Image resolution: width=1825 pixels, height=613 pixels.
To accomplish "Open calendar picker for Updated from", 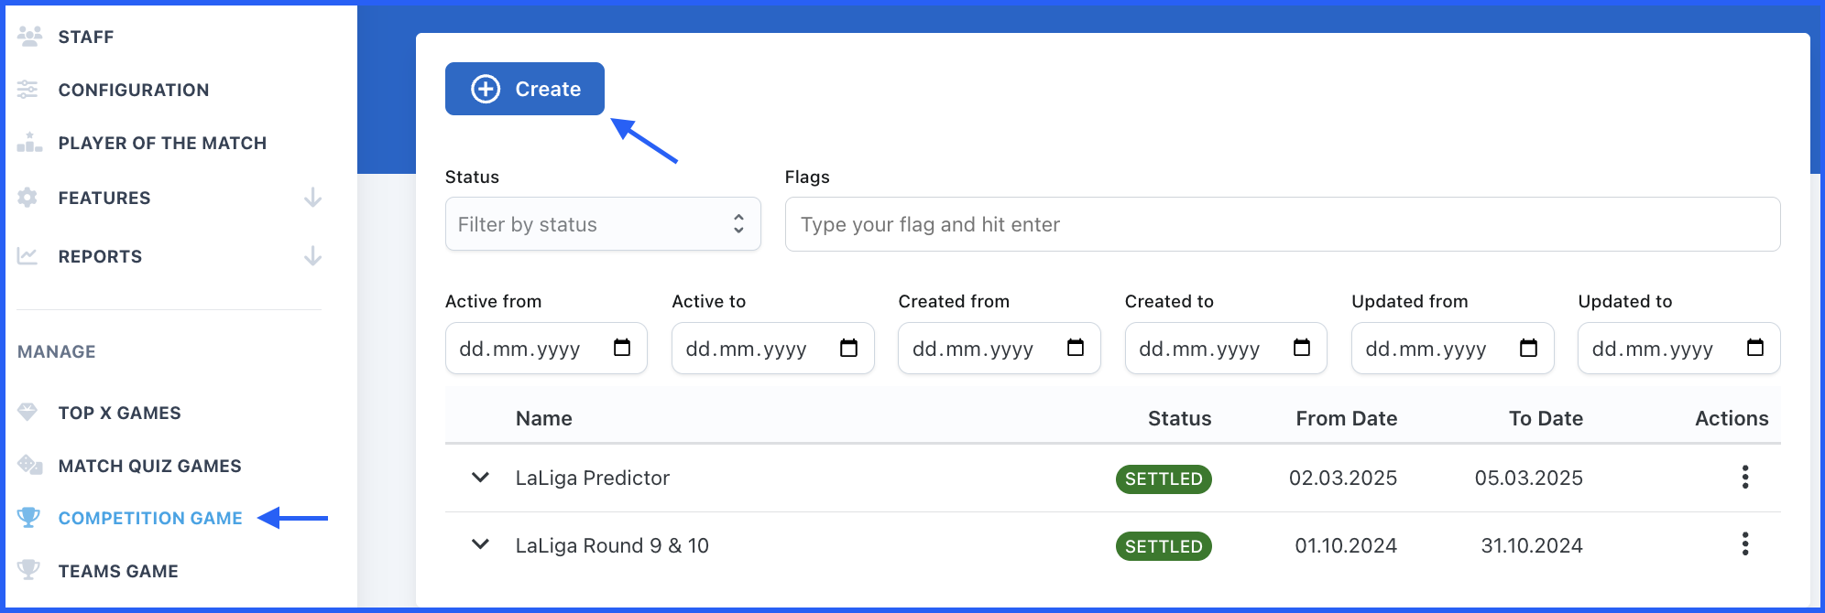I will [1528, 348].
